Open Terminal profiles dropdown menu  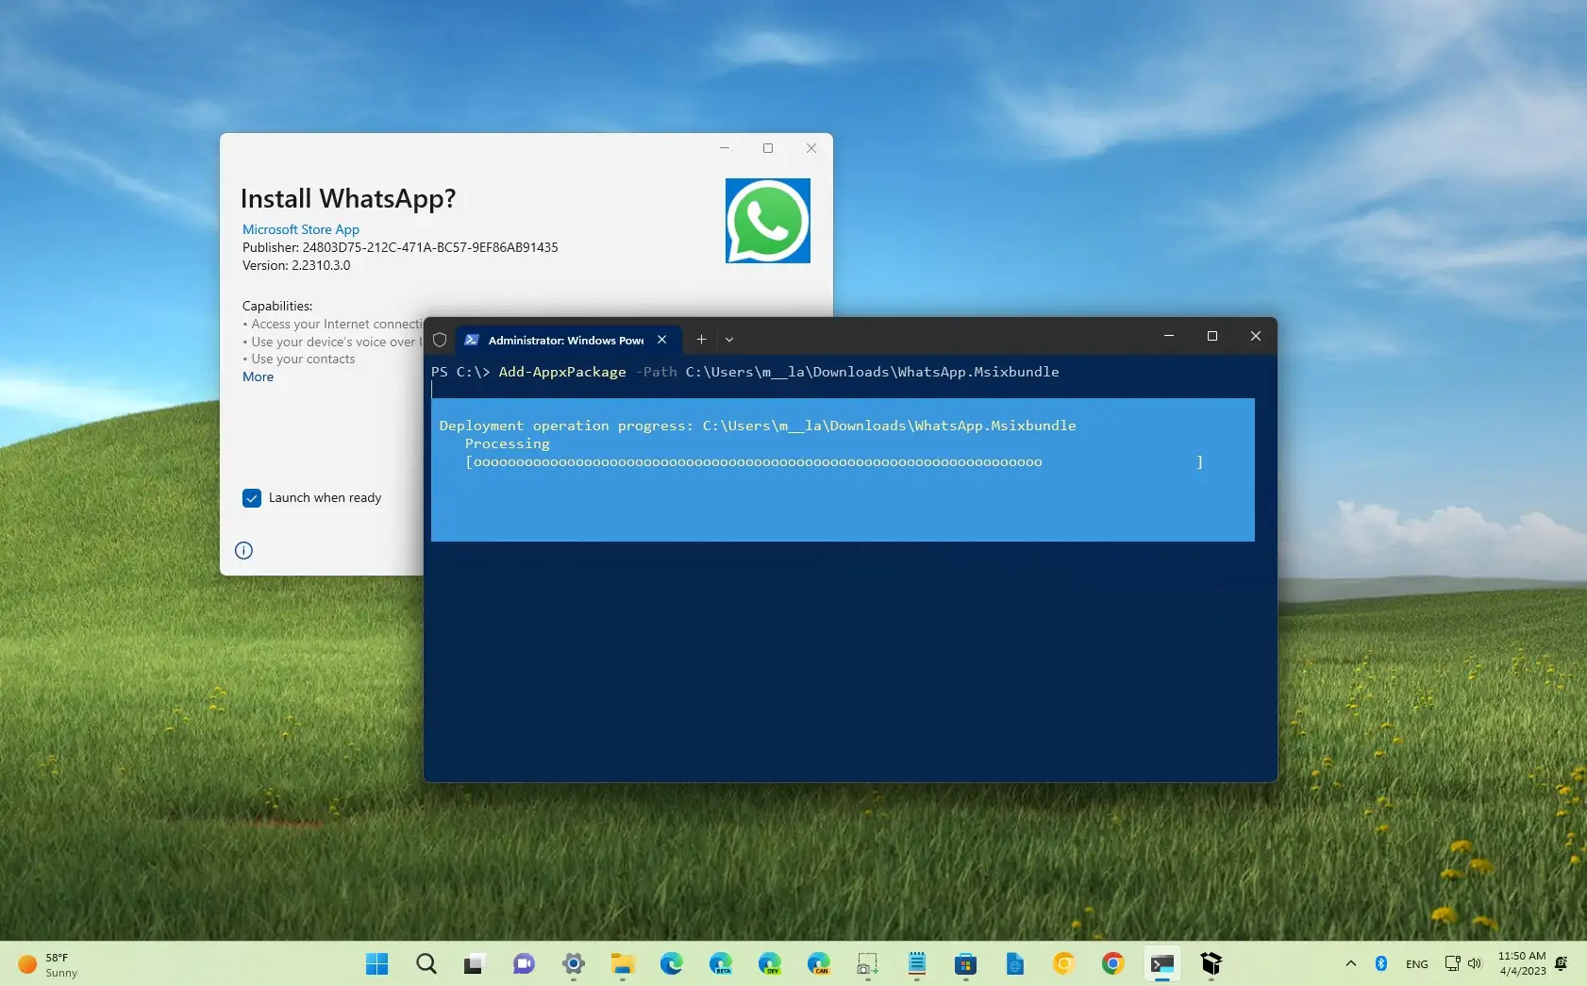pyautogui.click(x=729, y=340)
